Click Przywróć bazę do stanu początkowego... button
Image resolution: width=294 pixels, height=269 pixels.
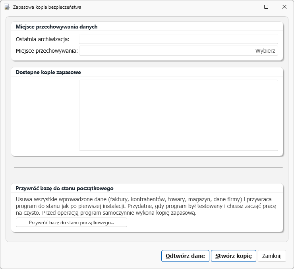point(72,223)
